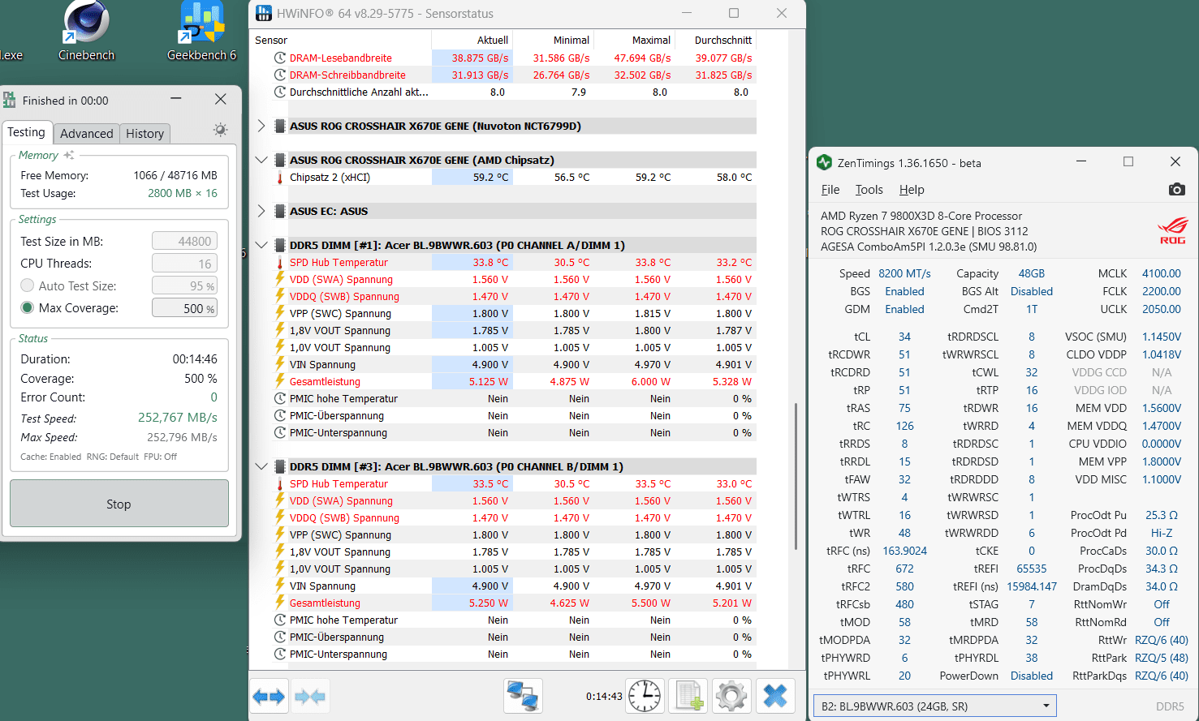
Task: Open the B2: BL.9BWWR.603 module dropdown
Action: [x=935, y=706]
